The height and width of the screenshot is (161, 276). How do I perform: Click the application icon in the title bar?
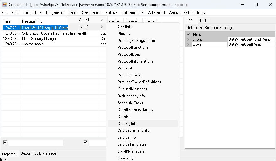[x=4, y=4]
